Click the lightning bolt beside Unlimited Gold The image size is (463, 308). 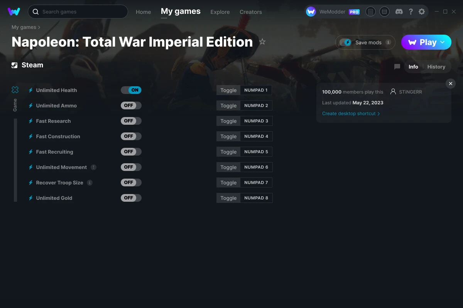pyautogui.click(x=30, y=198)
